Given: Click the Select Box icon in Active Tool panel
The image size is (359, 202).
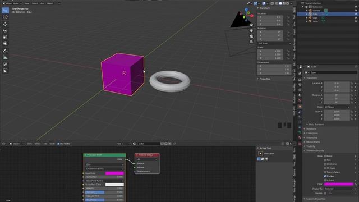Looking at the screenshot, I should tap(260, 153).
